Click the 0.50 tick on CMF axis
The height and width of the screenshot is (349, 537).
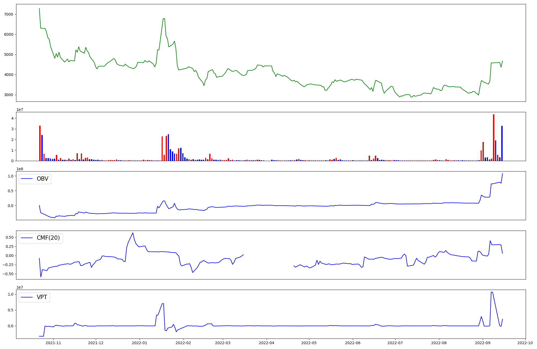[x=9, y=237]
